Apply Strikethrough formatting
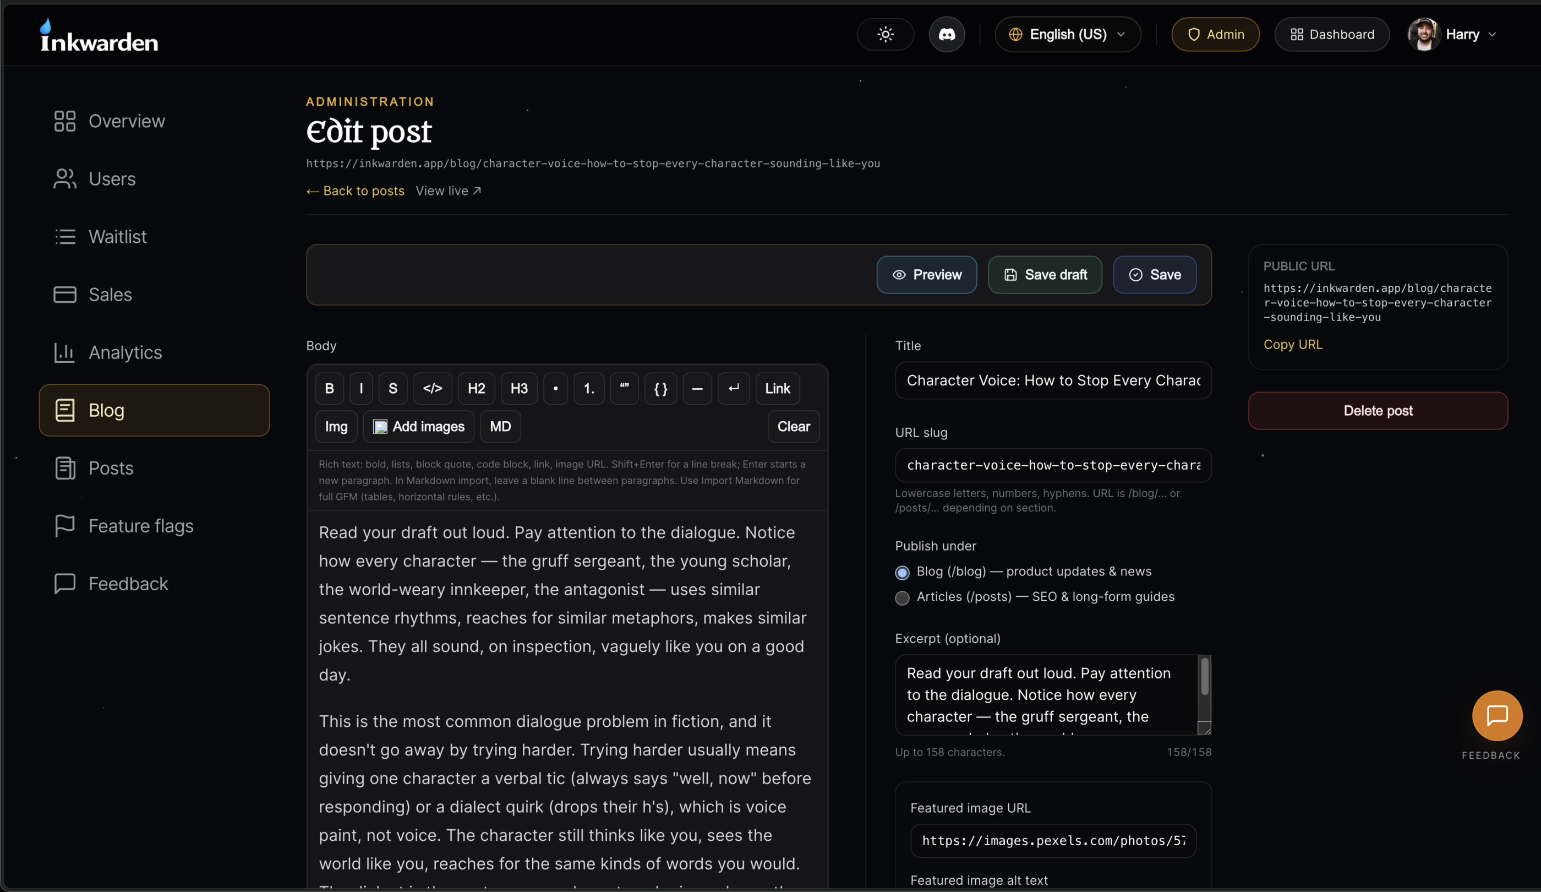The height and width of the screenshot is (892, 1541). tap(393, 389)
